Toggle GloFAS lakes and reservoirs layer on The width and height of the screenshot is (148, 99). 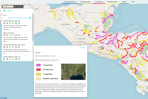(x=4, y=23)
